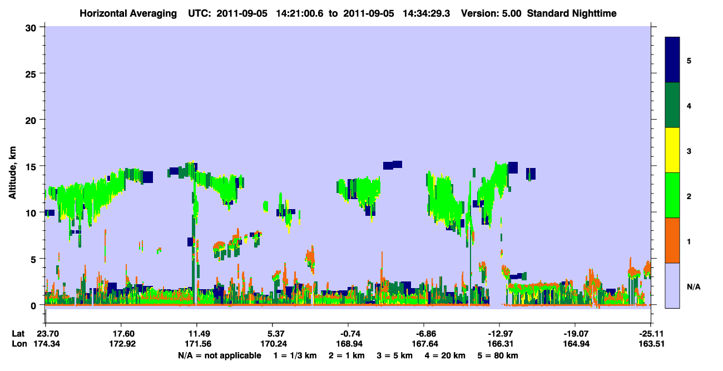Select the bright green colorbar segment labeled 2
The width and height of the screenshot is (723, 371).
pos(673,195)
